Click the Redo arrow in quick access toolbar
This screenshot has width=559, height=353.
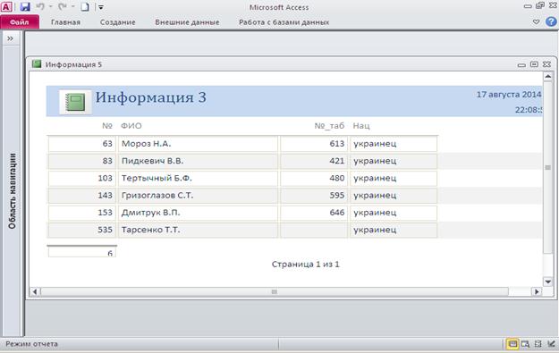pos(63,6)
